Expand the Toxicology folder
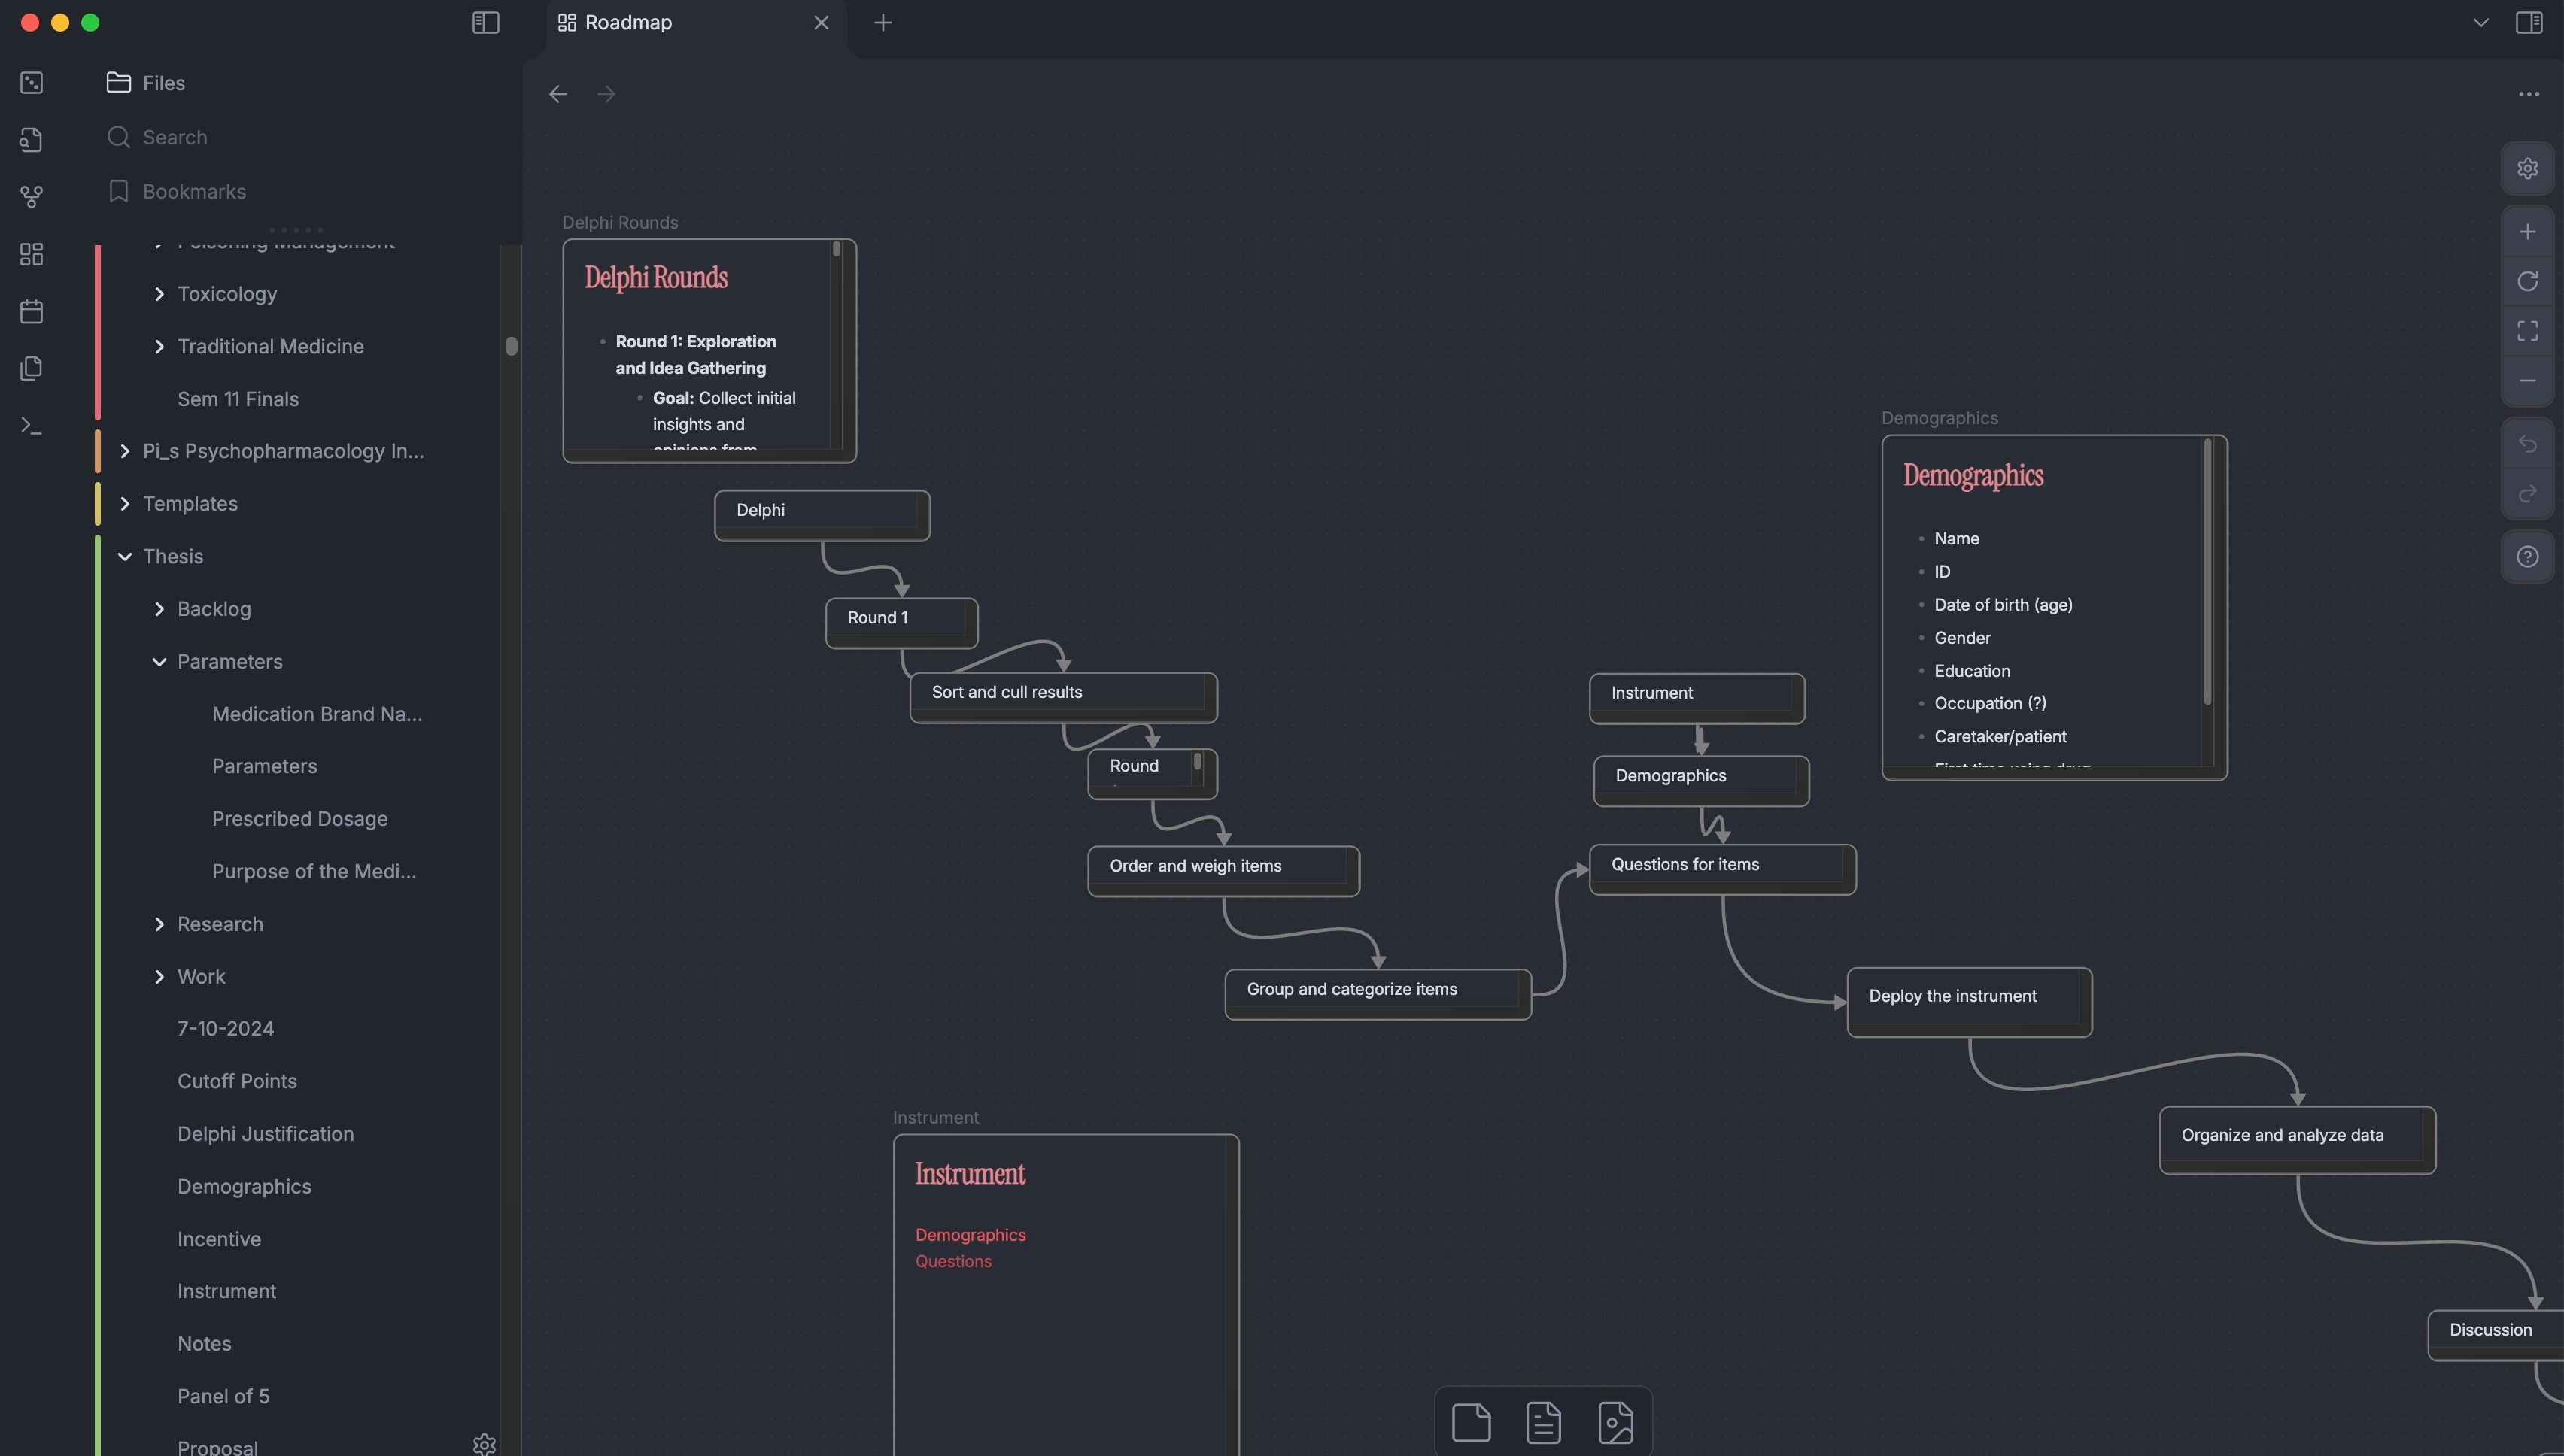Viewport: 2564px width, 1456px height. (x=159, y=294)
